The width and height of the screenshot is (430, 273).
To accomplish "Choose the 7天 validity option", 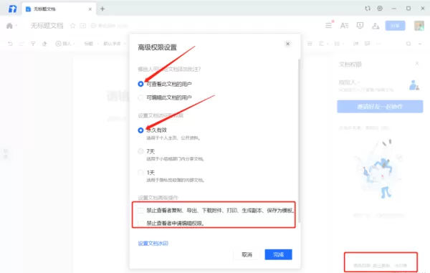I will click(x=140, y=151).
